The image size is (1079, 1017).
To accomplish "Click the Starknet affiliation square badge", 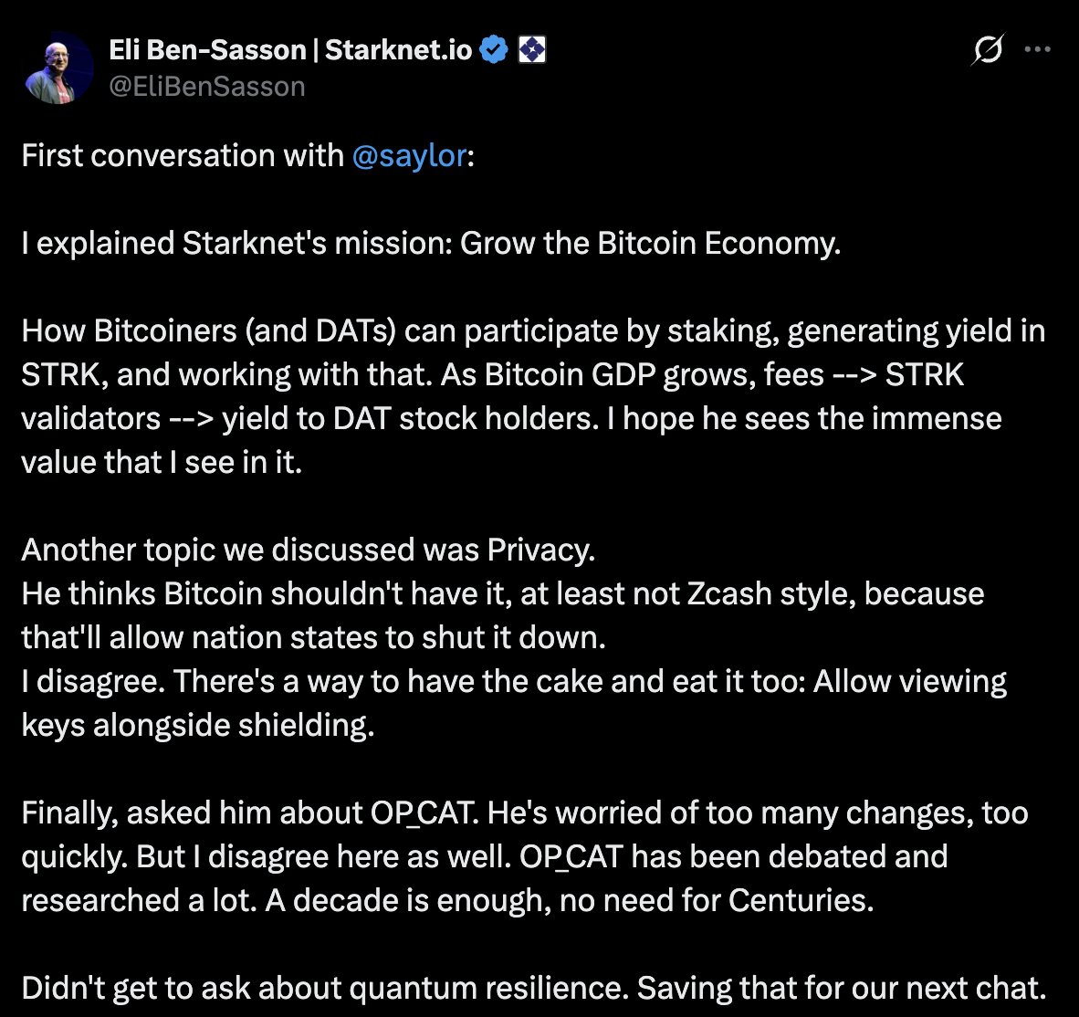I will tap(532, 49).
